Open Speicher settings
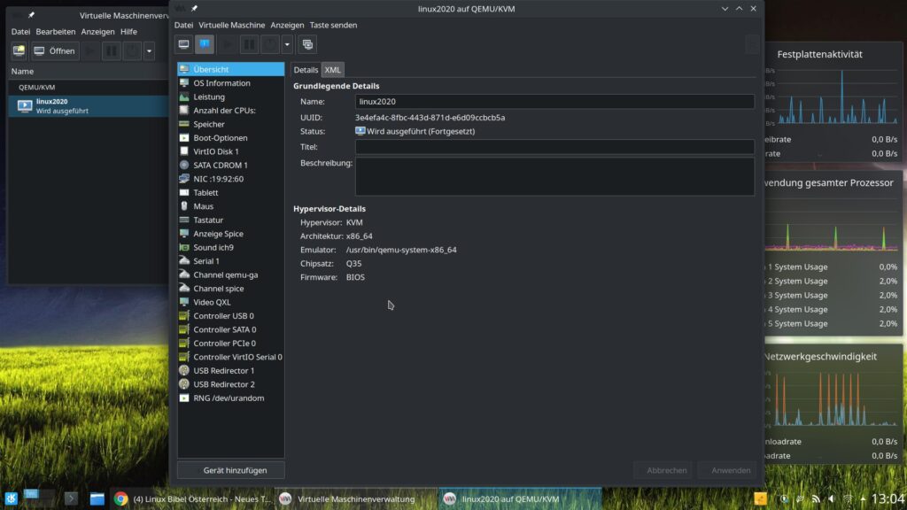The image size is (907, 510). click(x=231, y=124)
